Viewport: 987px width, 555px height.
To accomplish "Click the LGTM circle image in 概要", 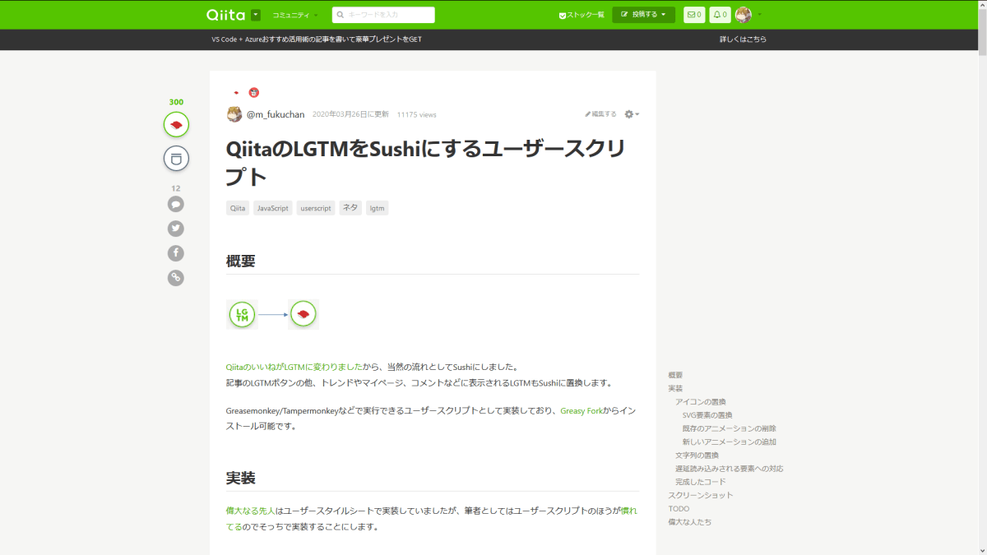I will pos(242,314).
